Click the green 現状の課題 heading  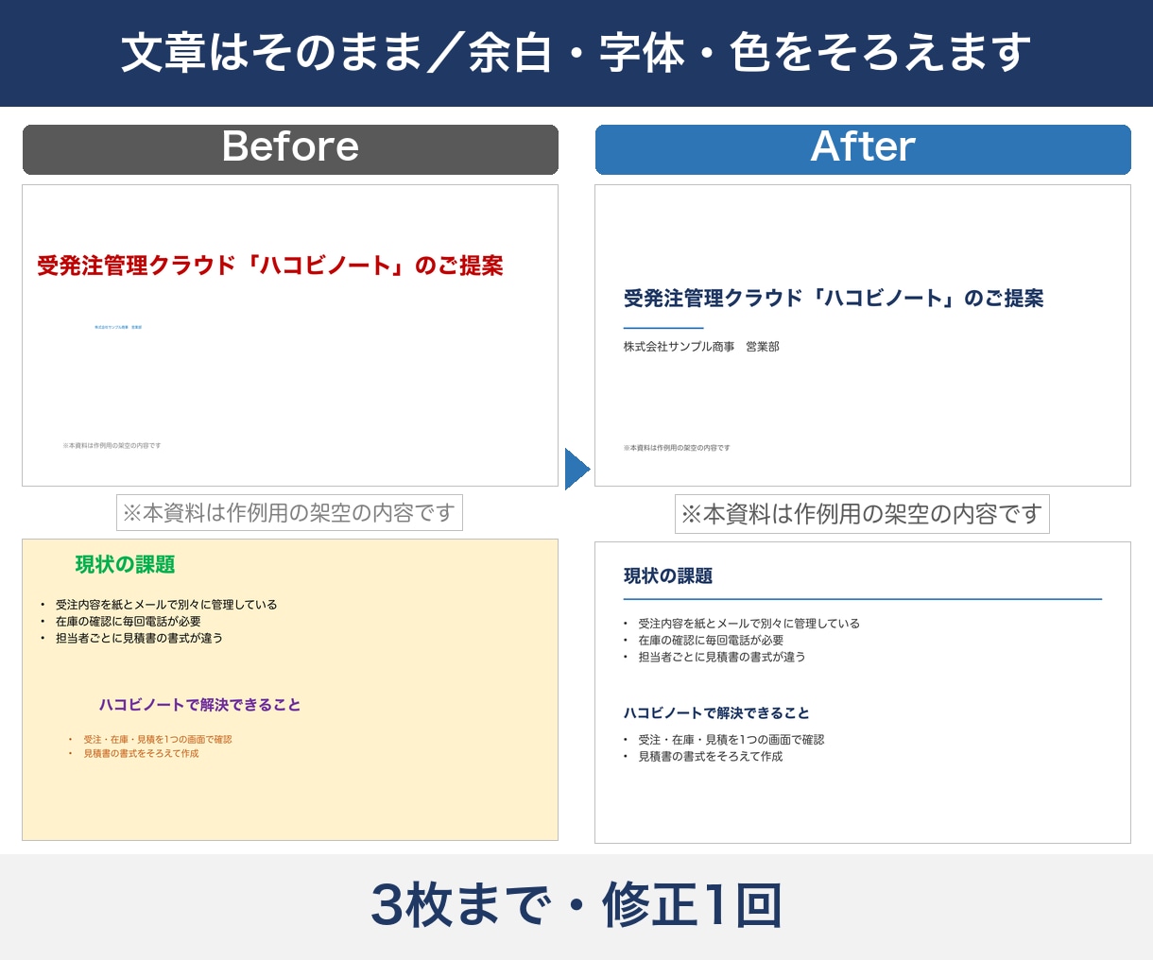[x=126, y=565]
